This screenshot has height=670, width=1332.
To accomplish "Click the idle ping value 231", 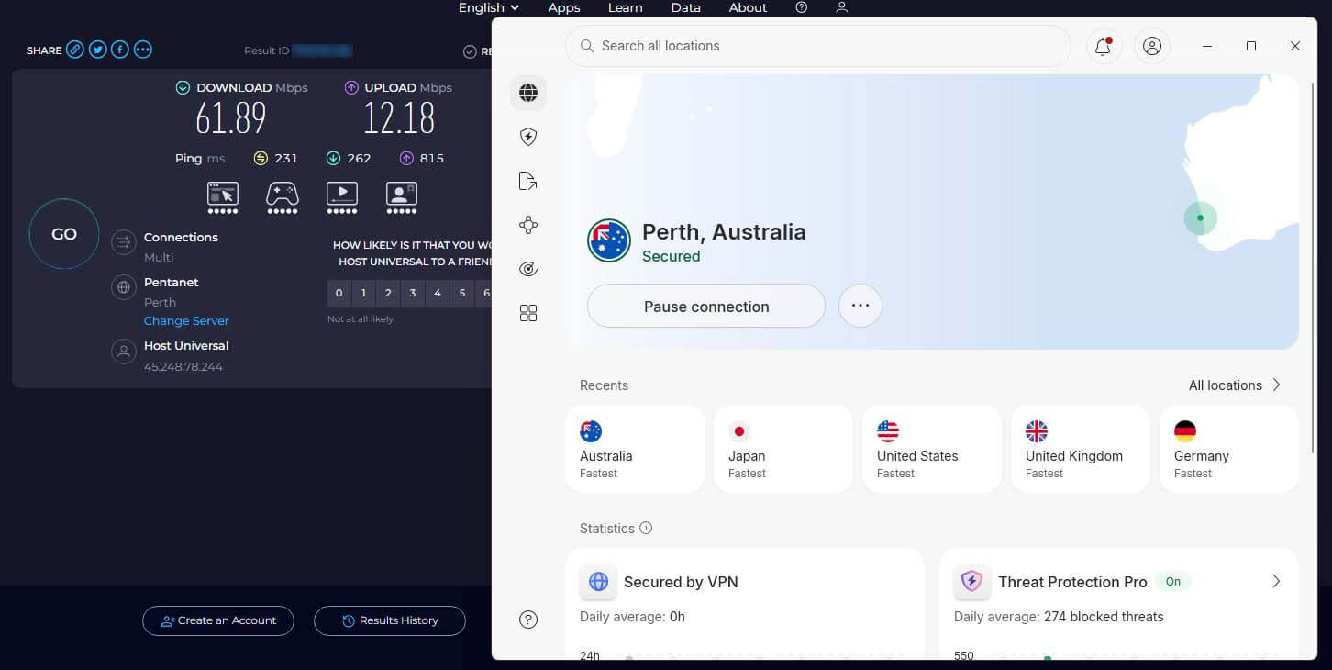I will tap(286, 158).
